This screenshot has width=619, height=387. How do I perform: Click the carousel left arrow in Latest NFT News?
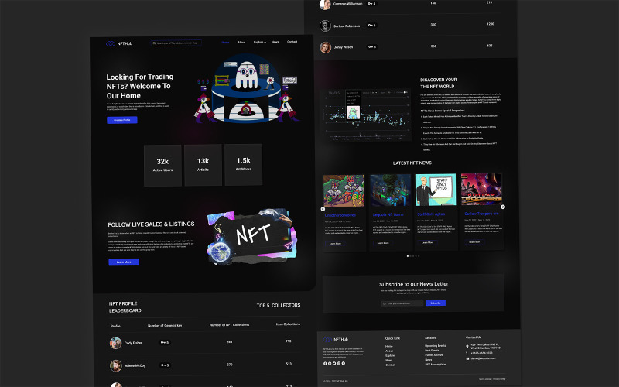pos(323,209)
